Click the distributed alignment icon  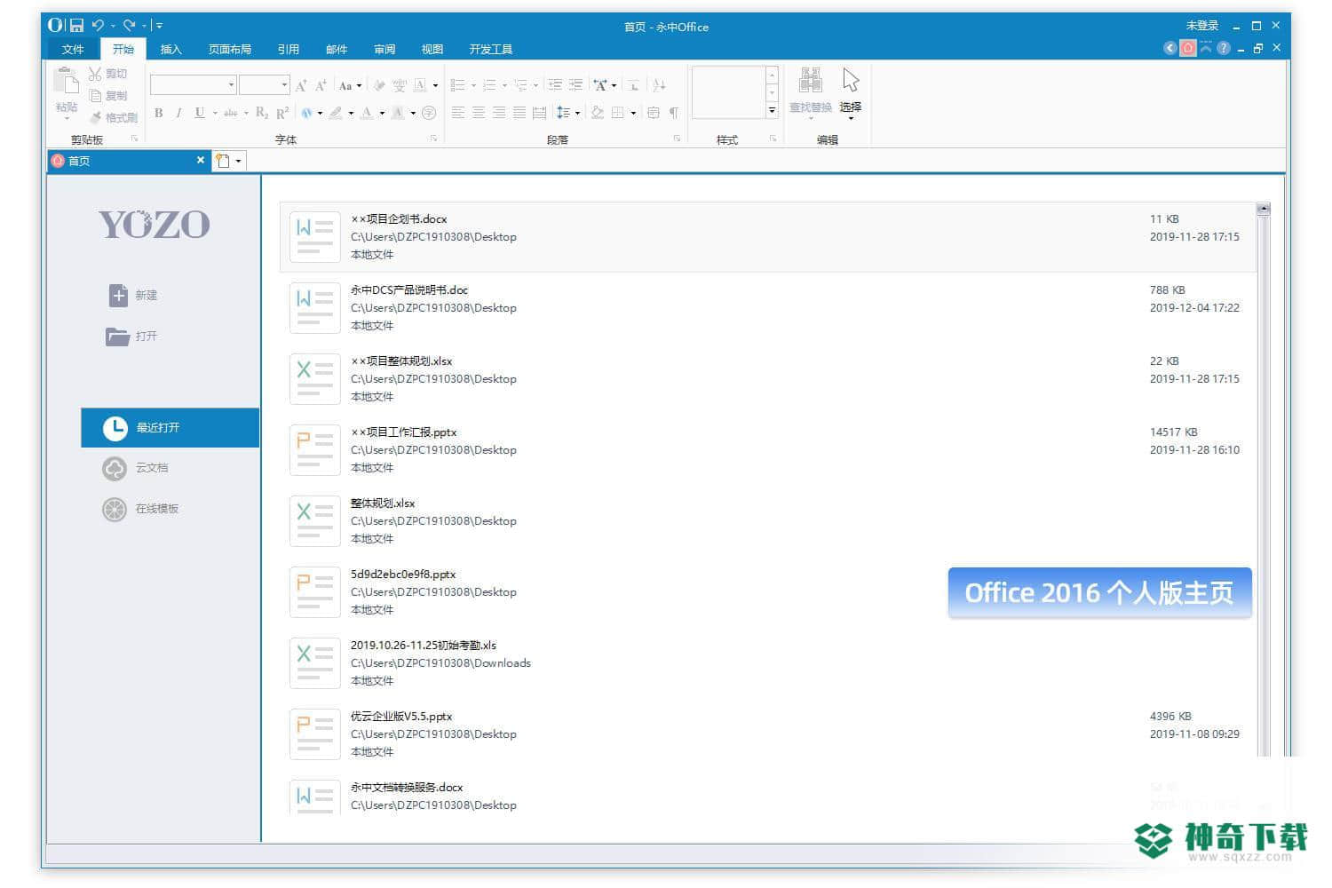[x=539, y=113]
